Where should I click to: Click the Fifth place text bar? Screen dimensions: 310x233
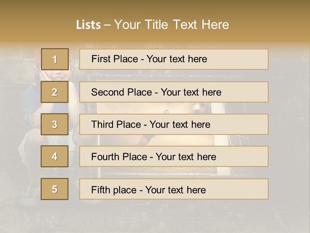pyautogui.click(x=174, y=189)
